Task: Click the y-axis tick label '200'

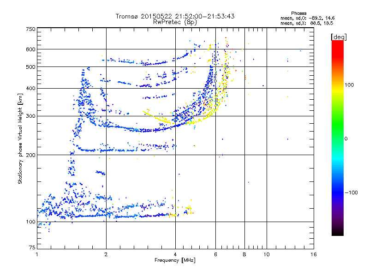Action: (x=31, y=155)
